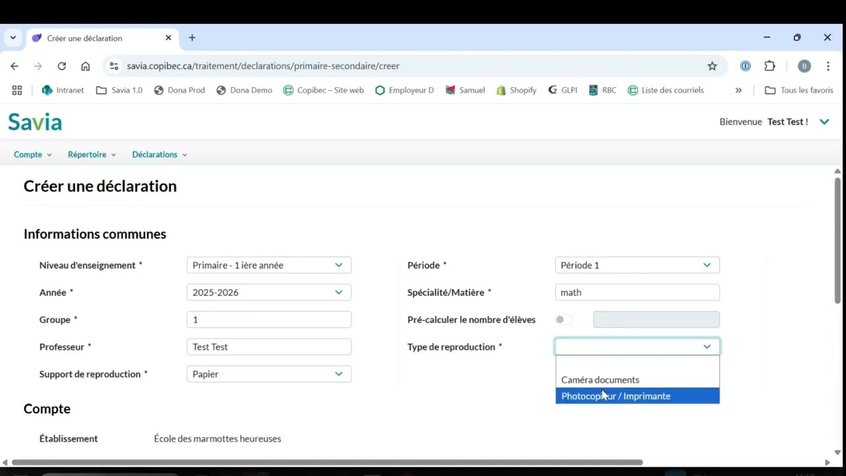The width and height of the screenshot is (846, 476).
Task: Open the Dona Demo bookmark
Action: point(244,90)
